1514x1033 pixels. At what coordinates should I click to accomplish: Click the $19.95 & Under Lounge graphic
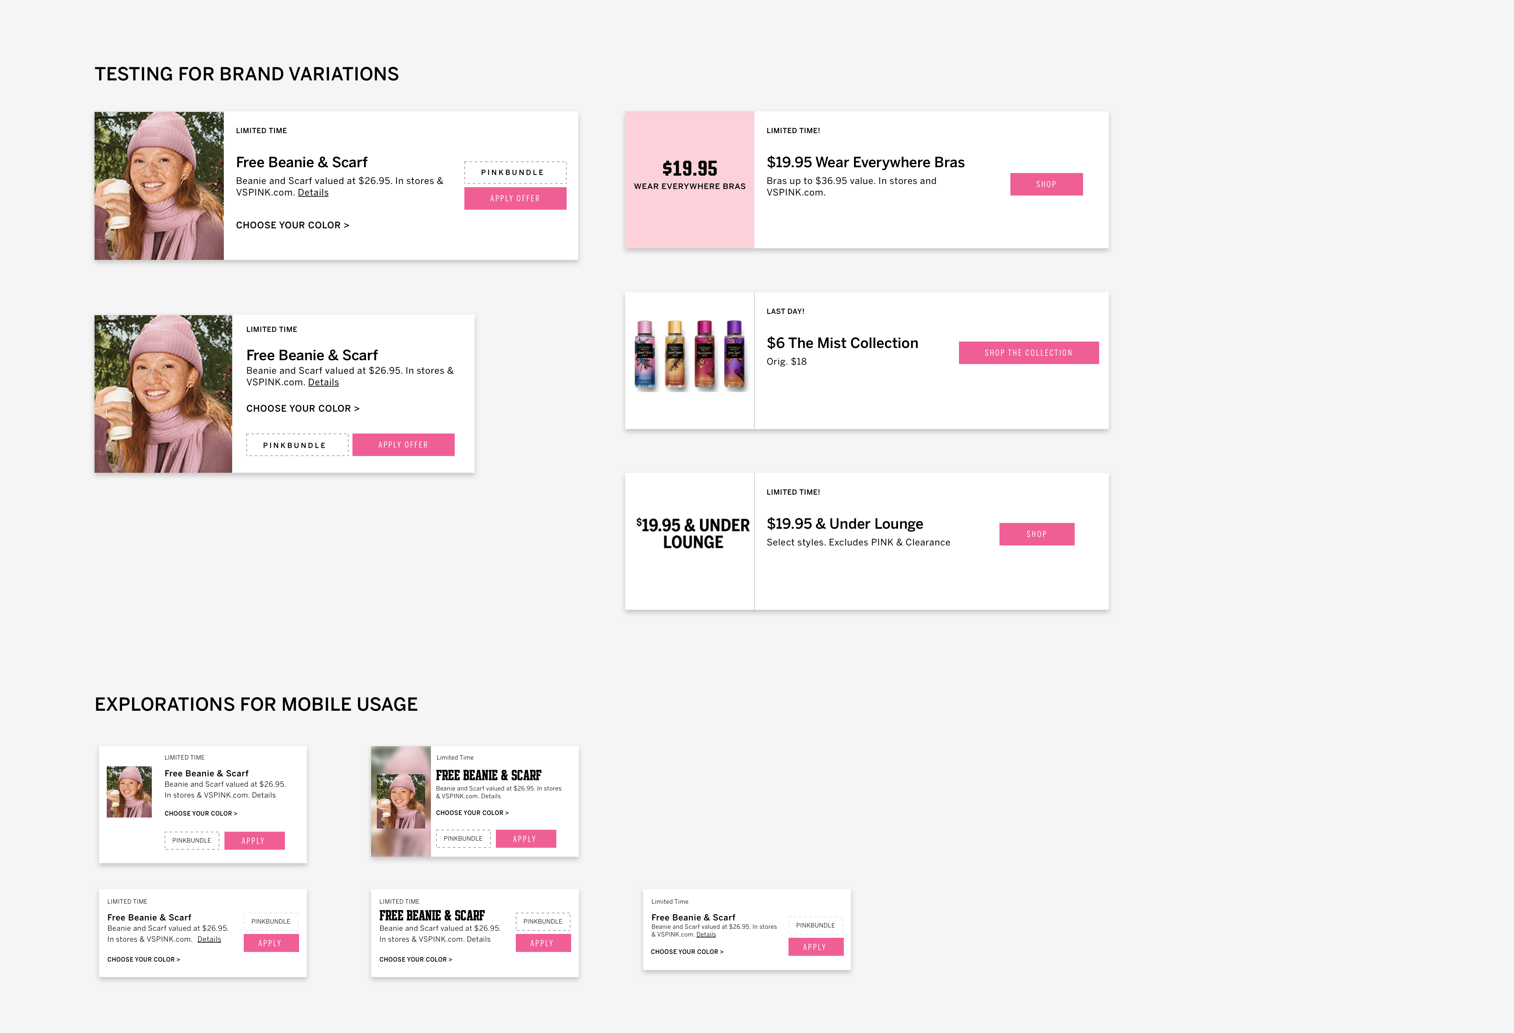pyautogui.click(x=692, y=534)
